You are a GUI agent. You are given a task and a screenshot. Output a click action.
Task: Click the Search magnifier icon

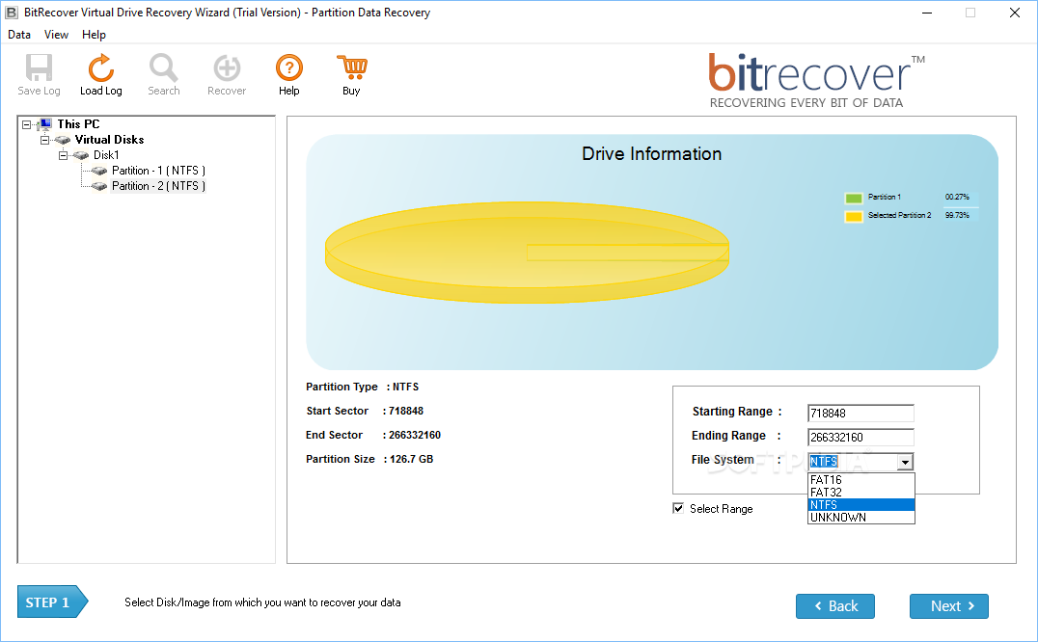163,67
